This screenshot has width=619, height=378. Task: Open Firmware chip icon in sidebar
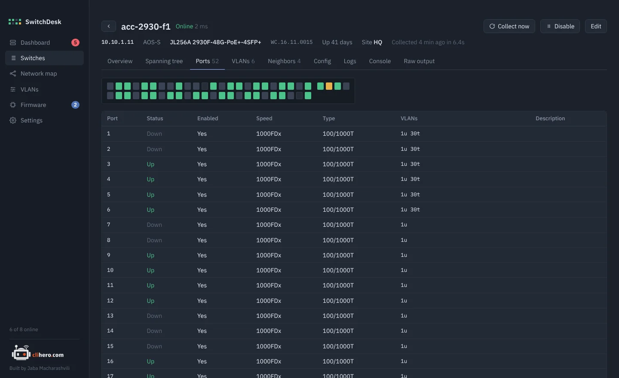(13, 105)
